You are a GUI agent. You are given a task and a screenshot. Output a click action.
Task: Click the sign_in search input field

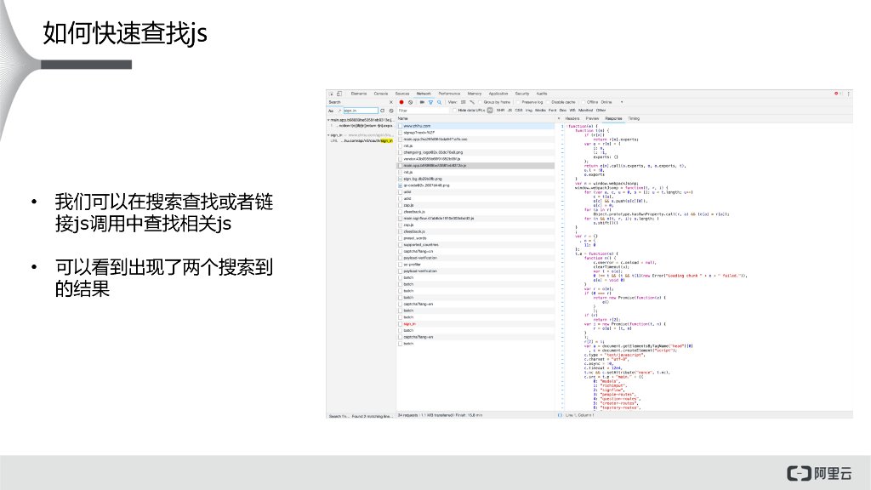click(359, 111)
